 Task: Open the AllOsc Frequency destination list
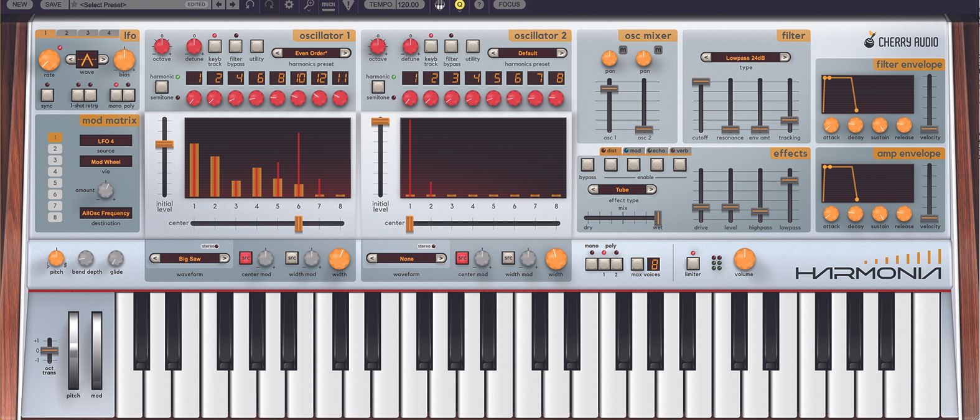(x=106, y=213)
